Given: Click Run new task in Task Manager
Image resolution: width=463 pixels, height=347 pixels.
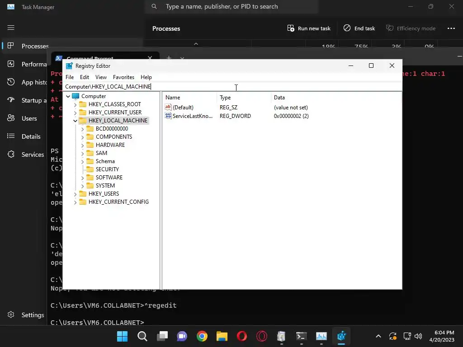Looking at the screenshot, I should (x=309, y=28).
